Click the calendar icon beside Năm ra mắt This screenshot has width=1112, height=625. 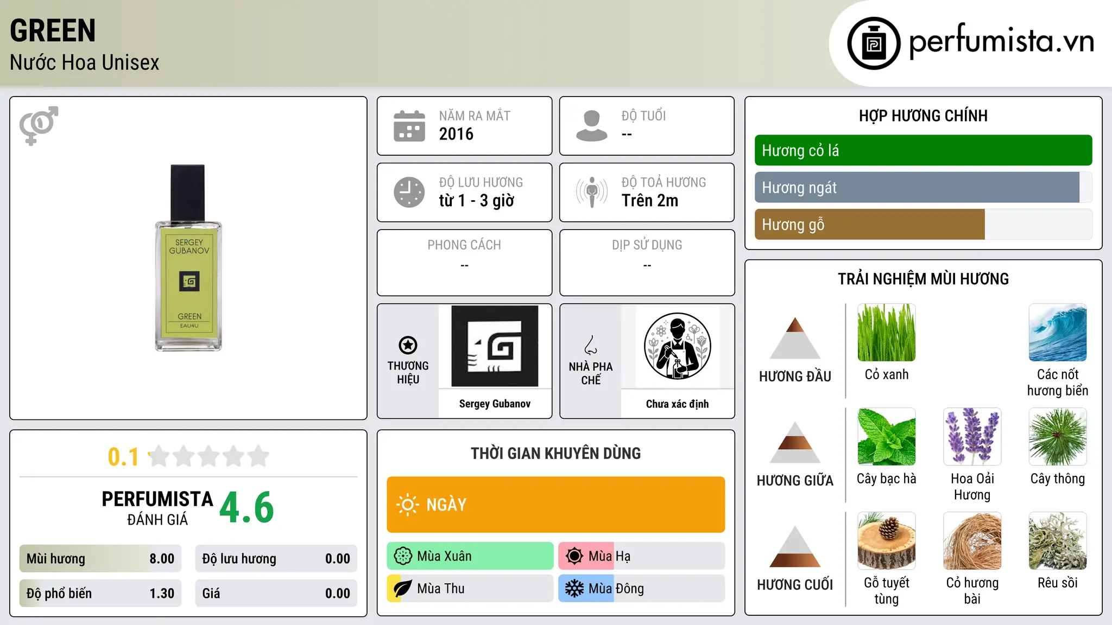409,126
